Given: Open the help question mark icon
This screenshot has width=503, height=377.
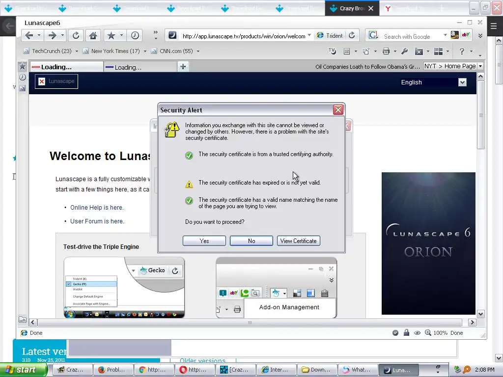Looking at the screenshot, I should click(x=462, y=51).
